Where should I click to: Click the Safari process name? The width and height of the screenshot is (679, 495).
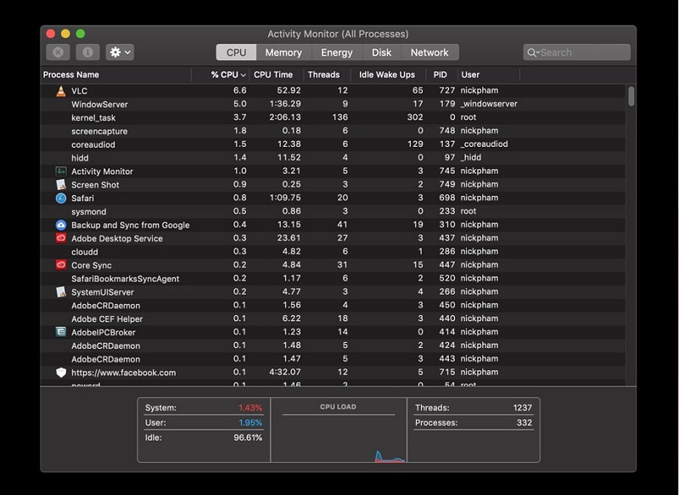click(82, 198)
